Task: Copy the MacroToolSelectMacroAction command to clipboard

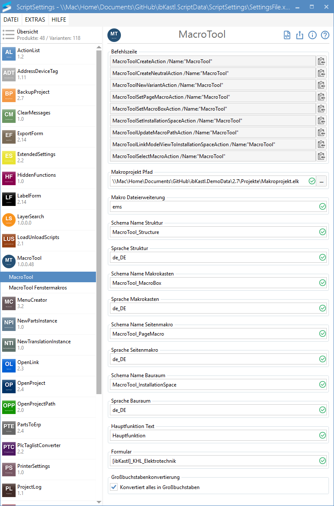Action: coord(321,156)
